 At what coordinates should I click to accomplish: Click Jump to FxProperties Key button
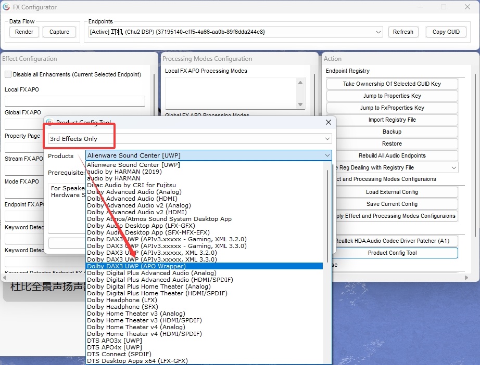(x=392, y=108)
